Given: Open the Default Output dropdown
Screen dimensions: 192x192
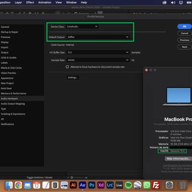Looking at the screenshot, I should click(x=98, y=37).
